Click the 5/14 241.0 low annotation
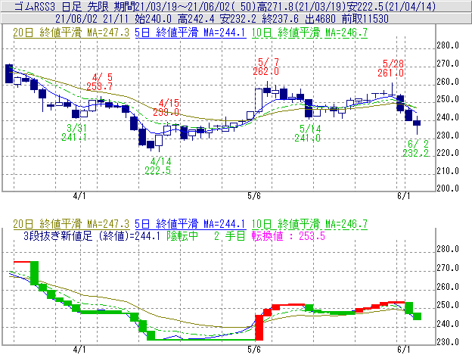Image resolution: width=472 pixels, height=358 pixels. 308,133
